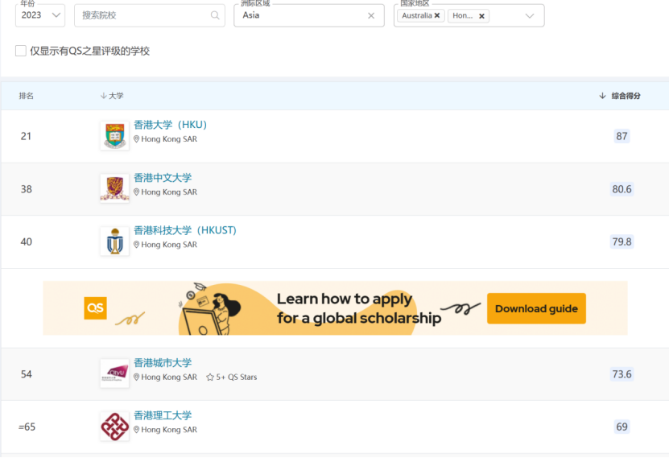Click rank =65 in the table
This screenshot has width=669, height=458.
point(27,427)
